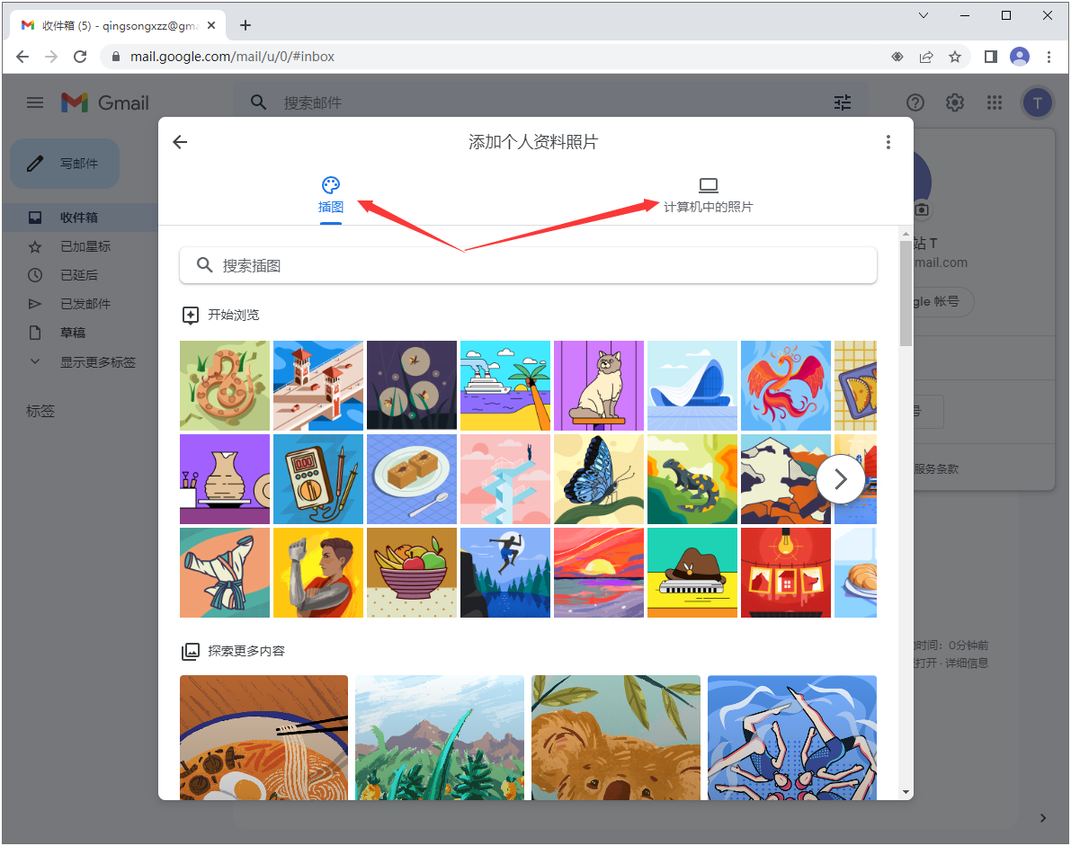Open the 已延后 snoozed folder
Viewport: 1071px width, 846px height.
pos(80,275)
